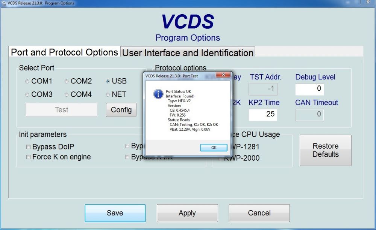
Task: Click the TST Addr. input field
Action: (263, 89)
